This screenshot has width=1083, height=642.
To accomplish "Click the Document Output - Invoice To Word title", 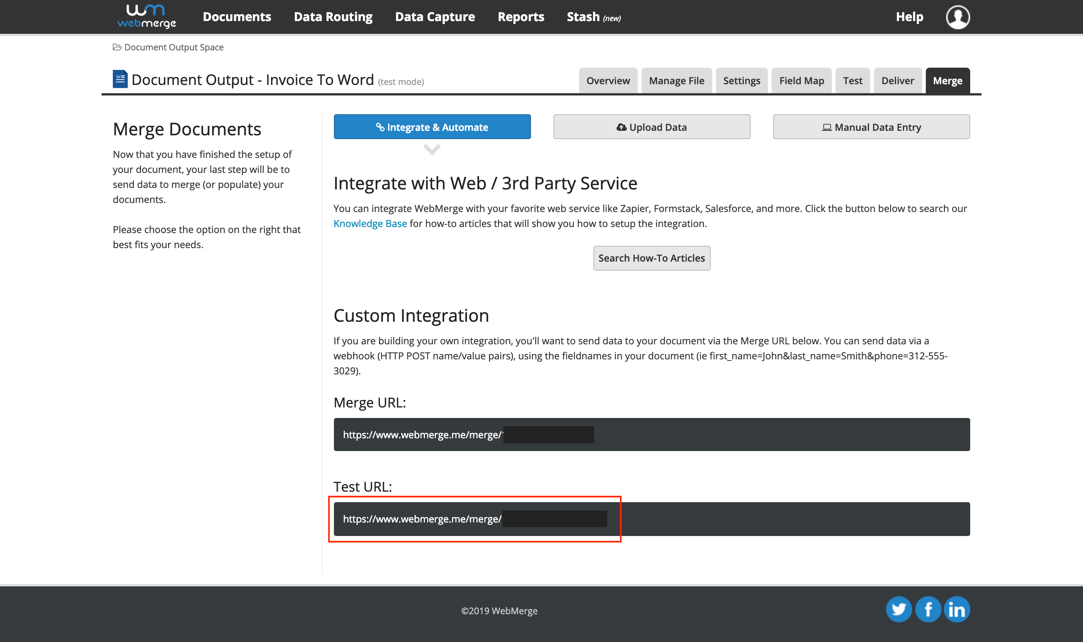I will point(253,80).
